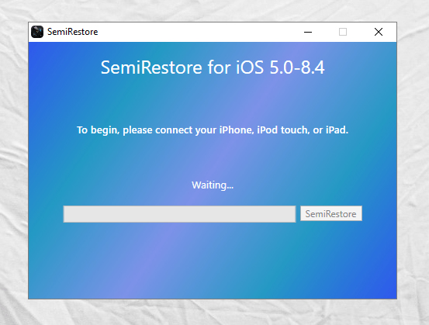Click the SemiRestore button beside progress bar
This screenshot has height=325, width=429.
331,213
